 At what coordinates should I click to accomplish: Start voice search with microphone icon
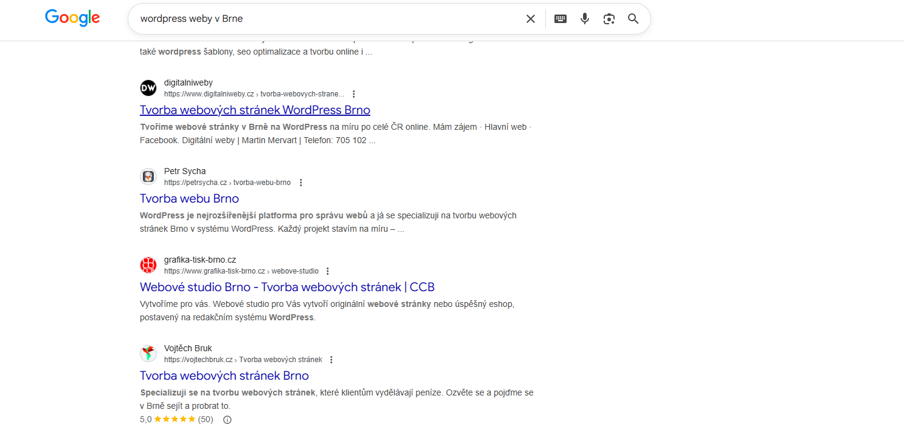click(585, 19)
